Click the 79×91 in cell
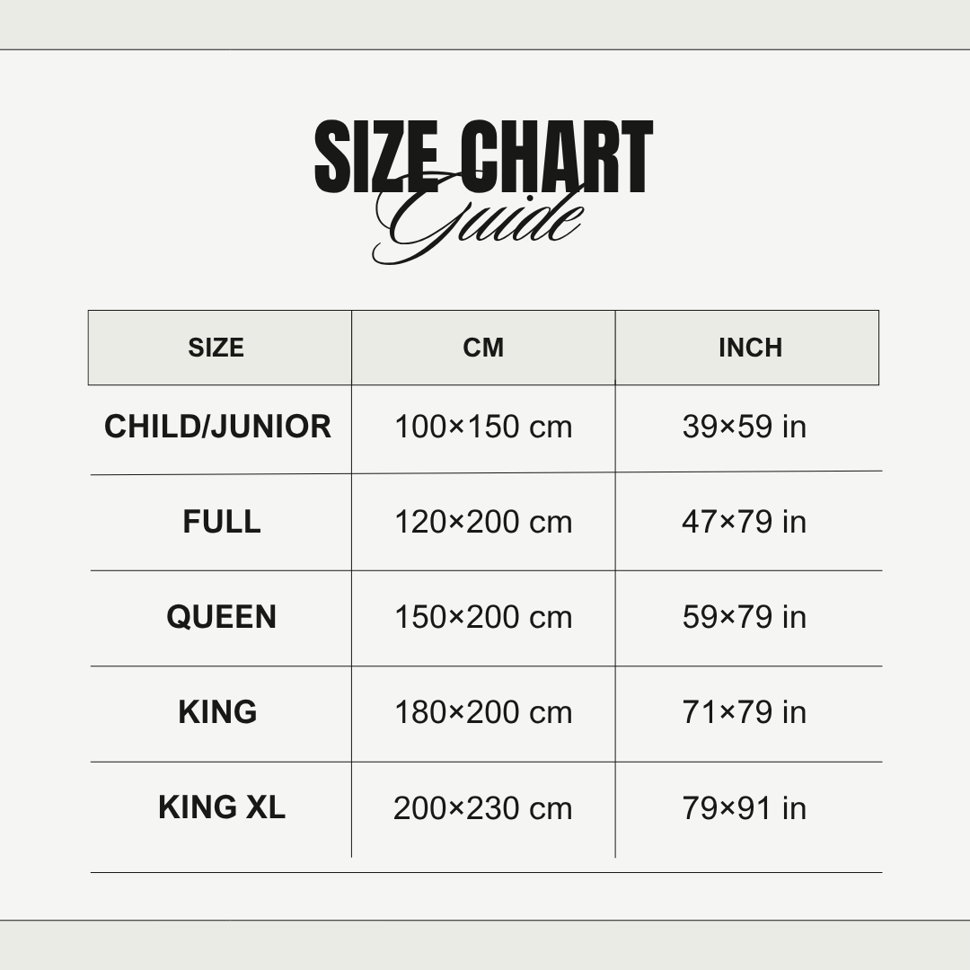The height and width of the screenshot is (970, 970). pos(745,808)
